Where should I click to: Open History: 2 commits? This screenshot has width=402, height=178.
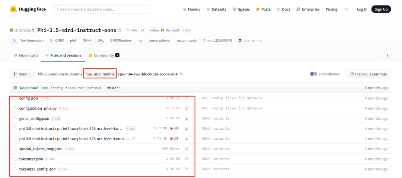(x=368, y=74)
